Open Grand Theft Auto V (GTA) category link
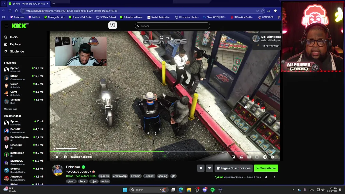The image size is (345, 194). (x=81, y=176)
